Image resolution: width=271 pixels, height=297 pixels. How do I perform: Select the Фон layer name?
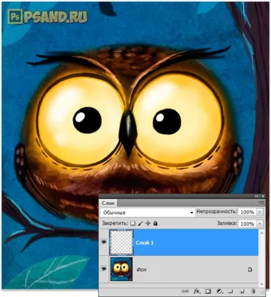[x=141, y=269]
